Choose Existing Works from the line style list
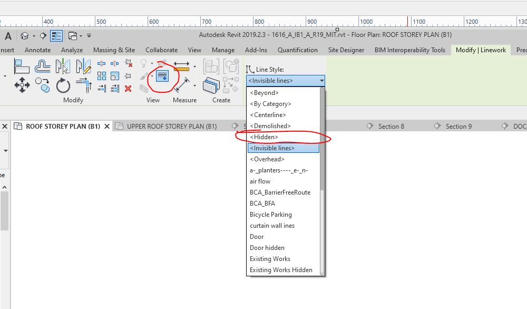Image resolution: width=527 pixels, height=309 pixels. tap(270, 259)
